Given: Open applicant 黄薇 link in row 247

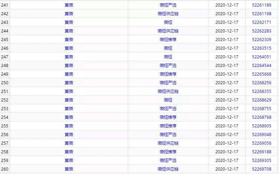Looking at the screenshot, I should coord(69,57).
